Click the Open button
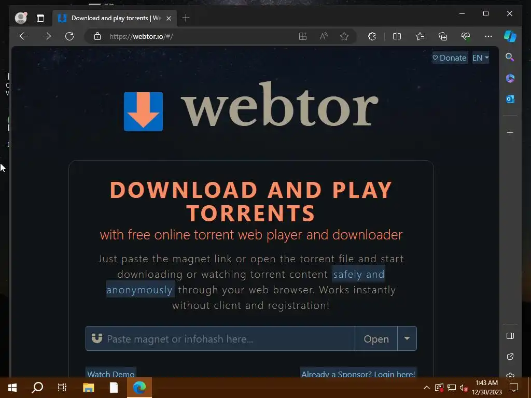Screen dimensions: 531x398 (376, 338)
